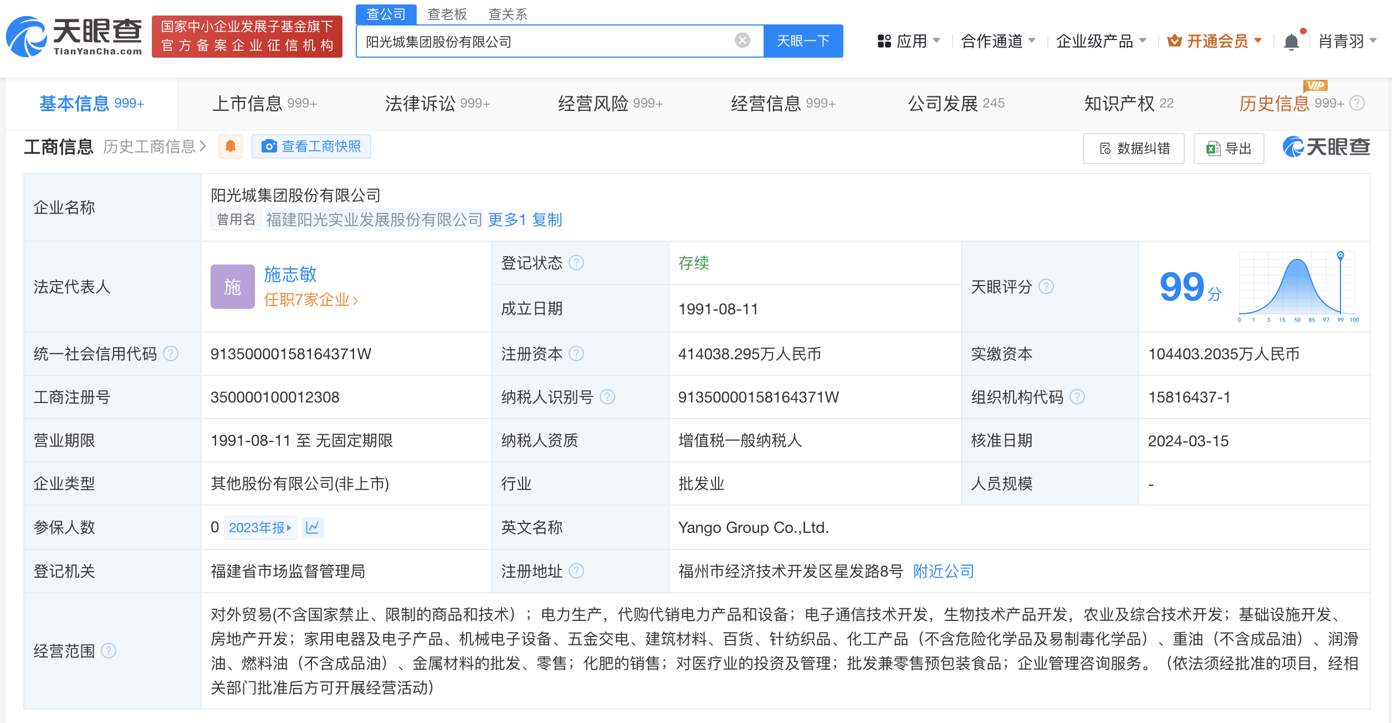1392x723 pixels.
Task: Click the notification bell icon
Action: tap(1291, 40)
